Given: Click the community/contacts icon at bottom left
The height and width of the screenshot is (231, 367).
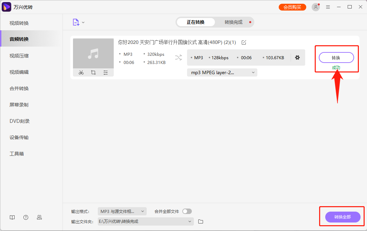Looking at the screenshot, I should click(39, 217).
